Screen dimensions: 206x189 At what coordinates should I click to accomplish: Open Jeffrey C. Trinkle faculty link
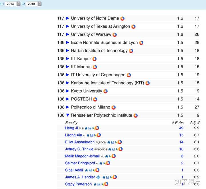tap(79, 149)
